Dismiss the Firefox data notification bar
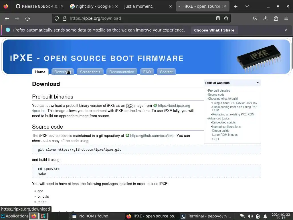 (x=286, y=30)
